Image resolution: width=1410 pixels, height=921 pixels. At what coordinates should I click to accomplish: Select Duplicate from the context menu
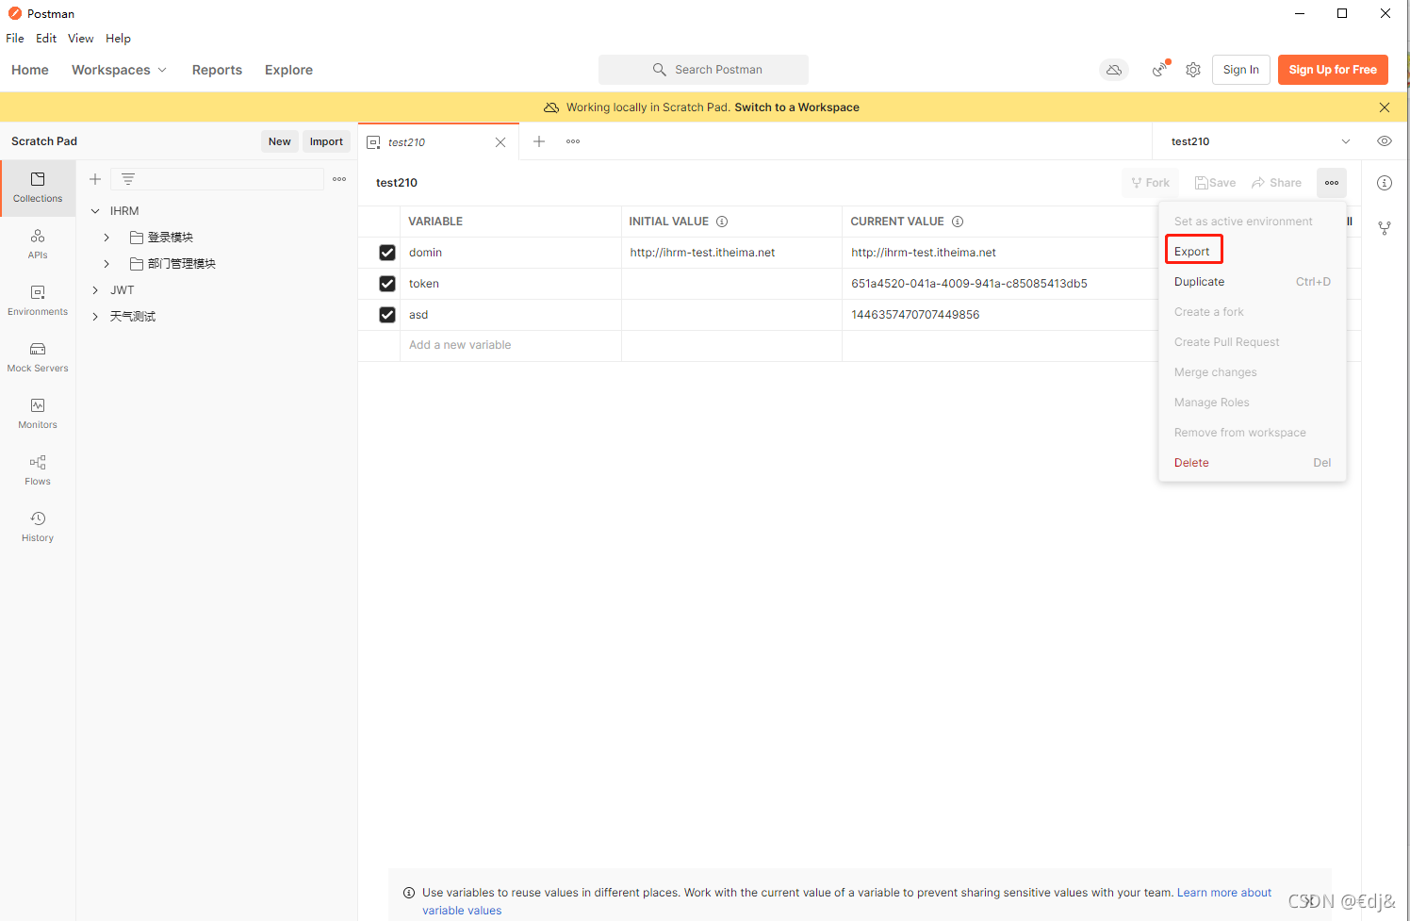pyautogui.click(x=1252, y=282)
